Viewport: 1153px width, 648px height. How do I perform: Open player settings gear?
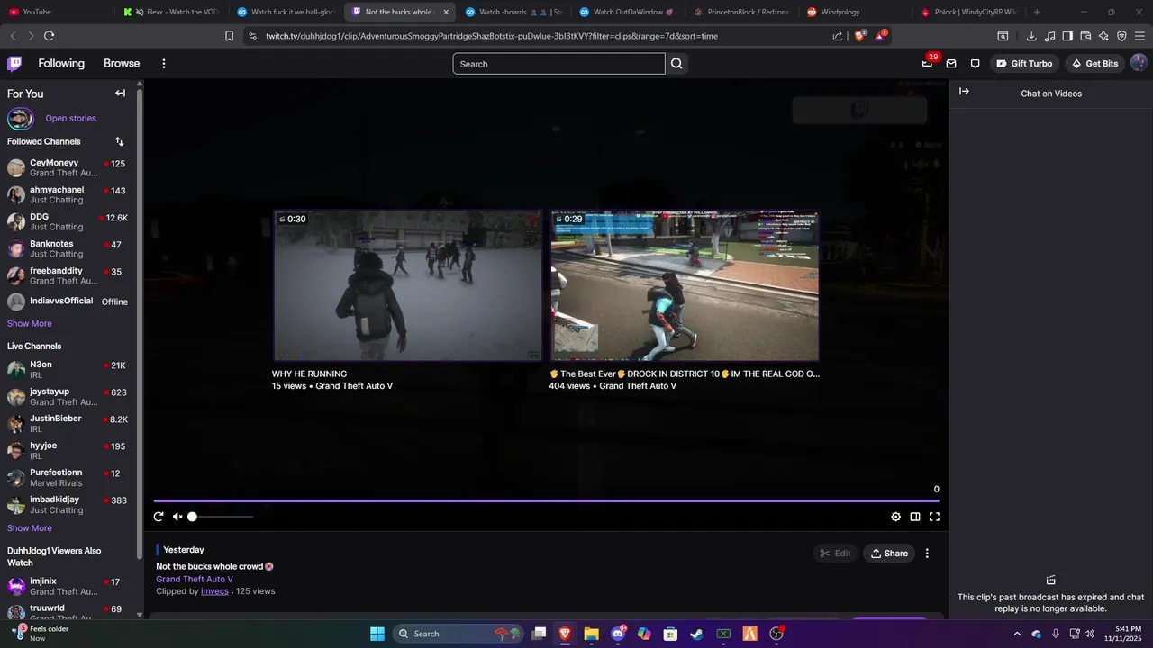tap(895, 517)
